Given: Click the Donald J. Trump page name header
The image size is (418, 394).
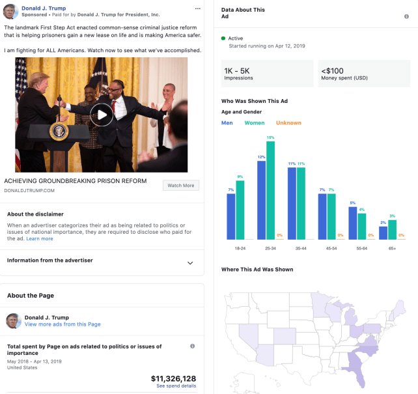Looking at the screenshot, I should [44, 8].
